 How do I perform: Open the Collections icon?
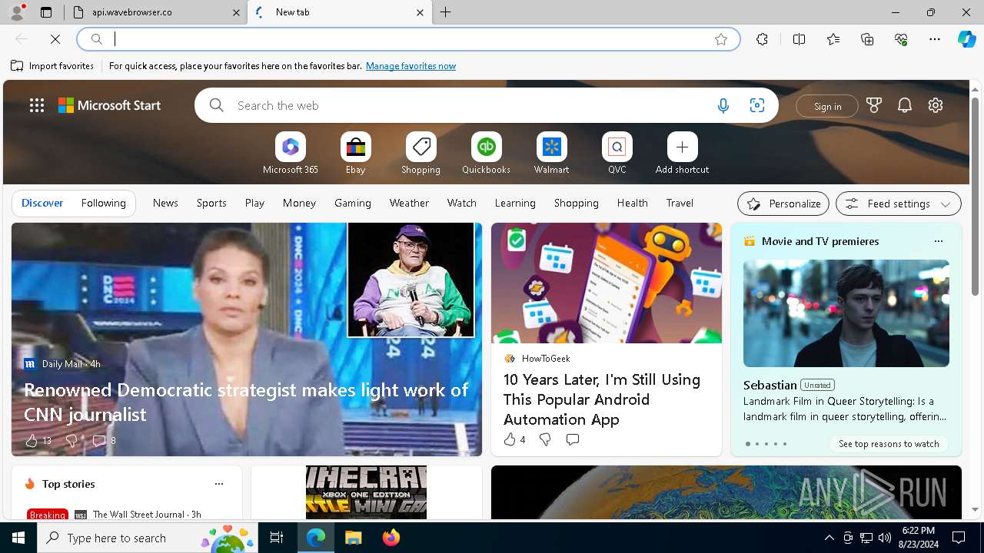867,39
